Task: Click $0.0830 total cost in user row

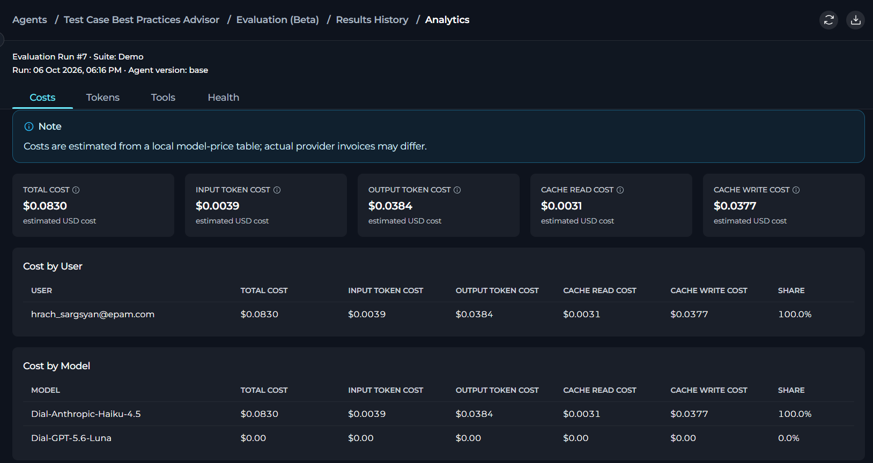Action: pos(260,314)
